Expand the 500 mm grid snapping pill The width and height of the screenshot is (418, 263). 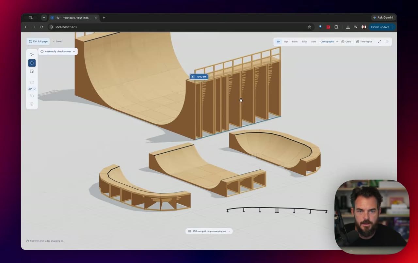pyautogui.click(x=209, y=231)
